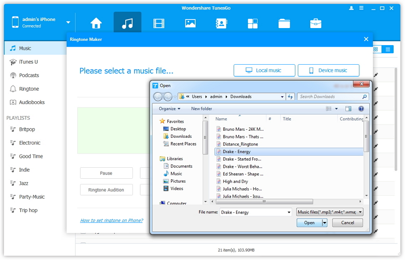Expand the admin's iPhone device dropdown
The image size is (405, 260).
click(x=68, y=22)
